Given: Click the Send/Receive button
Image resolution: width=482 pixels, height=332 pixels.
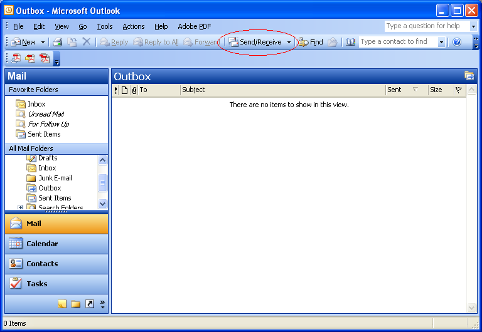Looking at the screenshot, I should pos(255,42).
